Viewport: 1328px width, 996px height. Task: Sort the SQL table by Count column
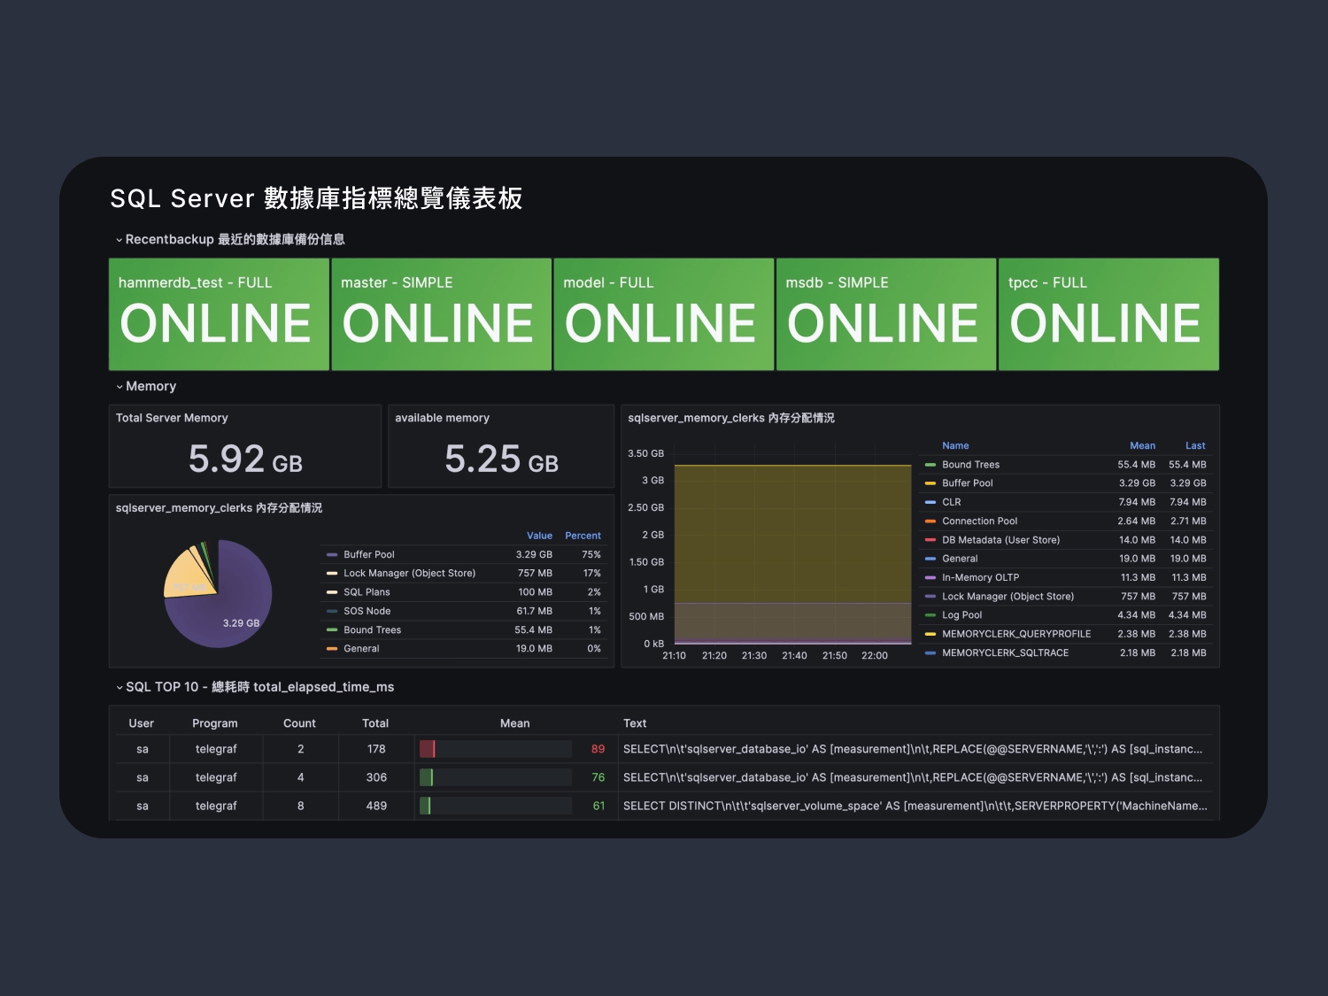pos(299,723)
